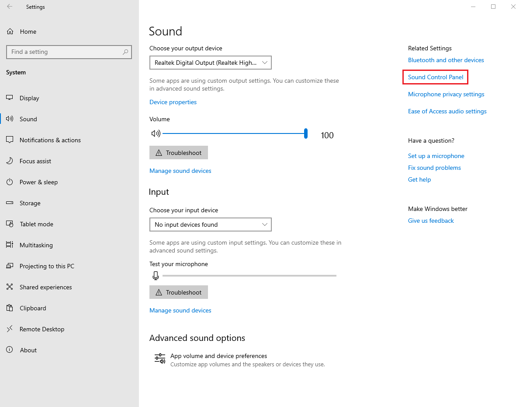Open Notifications & actions settings

50,140
